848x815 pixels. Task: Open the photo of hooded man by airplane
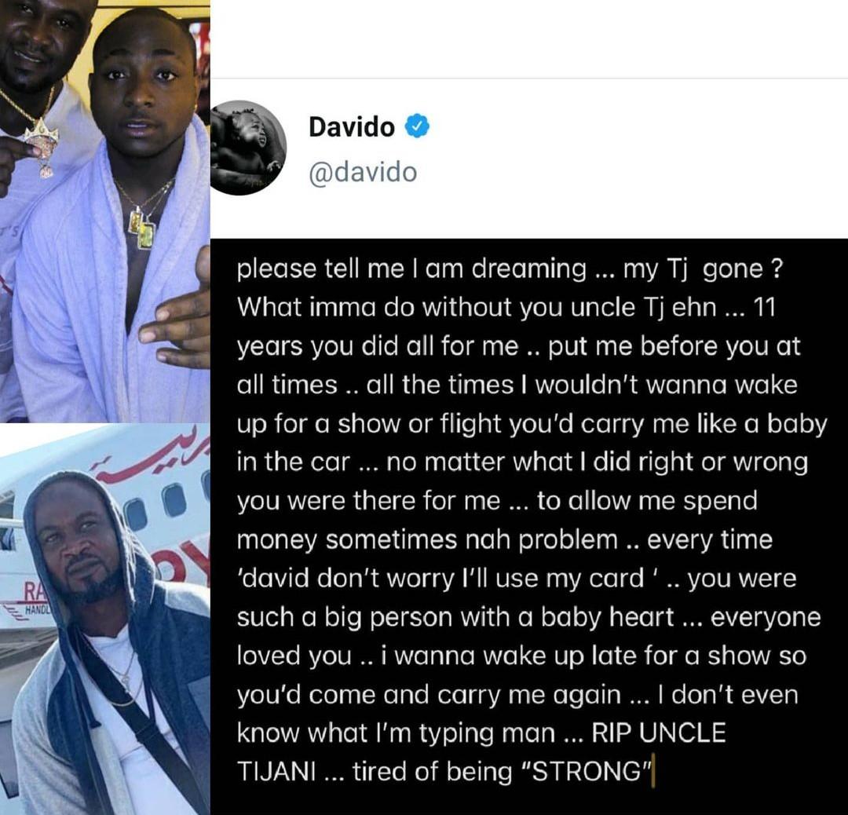coord(105,619)
